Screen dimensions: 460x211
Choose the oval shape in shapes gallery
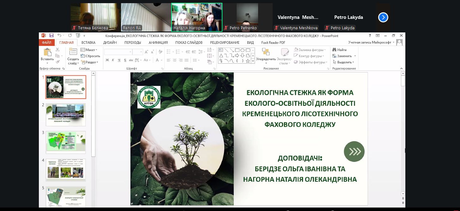point(242,50)
